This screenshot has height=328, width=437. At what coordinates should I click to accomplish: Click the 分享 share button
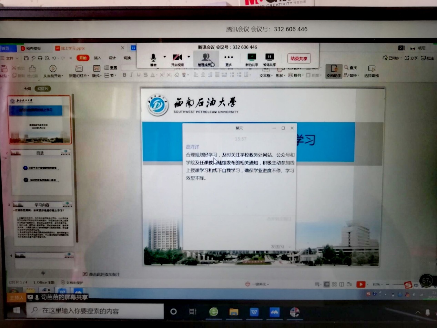pyautogui.click(x=410, y=58)
